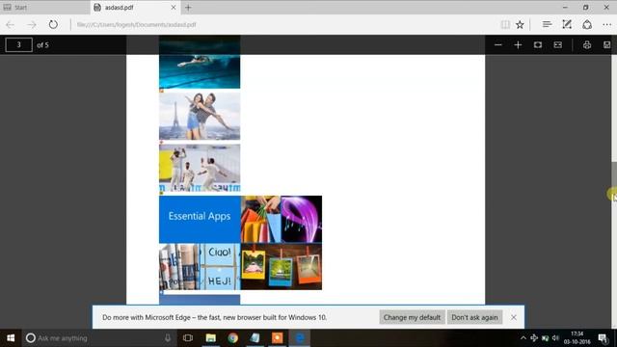Zoom out the PDF with minus icon
Screen dimensions: 617x347
click(x=497, y=45)
